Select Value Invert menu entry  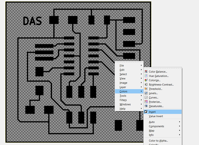pos(163,116)
